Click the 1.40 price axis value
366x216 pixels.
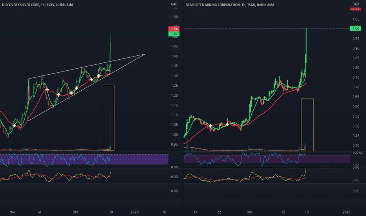pyautogui.click(x=174, y=56)
